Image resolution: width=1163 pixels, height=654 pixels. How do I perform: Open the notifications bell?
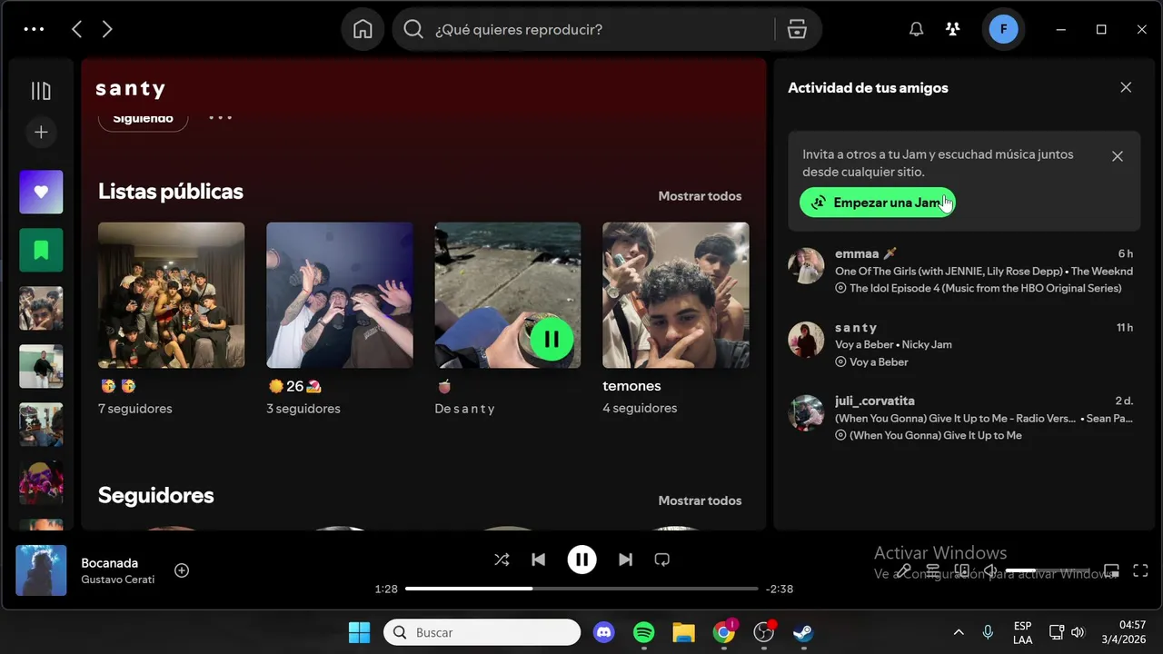917,29
